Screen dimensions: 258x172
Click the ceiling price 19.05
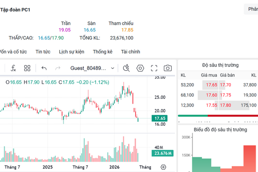pyautogui.click(x=64, y=30)
